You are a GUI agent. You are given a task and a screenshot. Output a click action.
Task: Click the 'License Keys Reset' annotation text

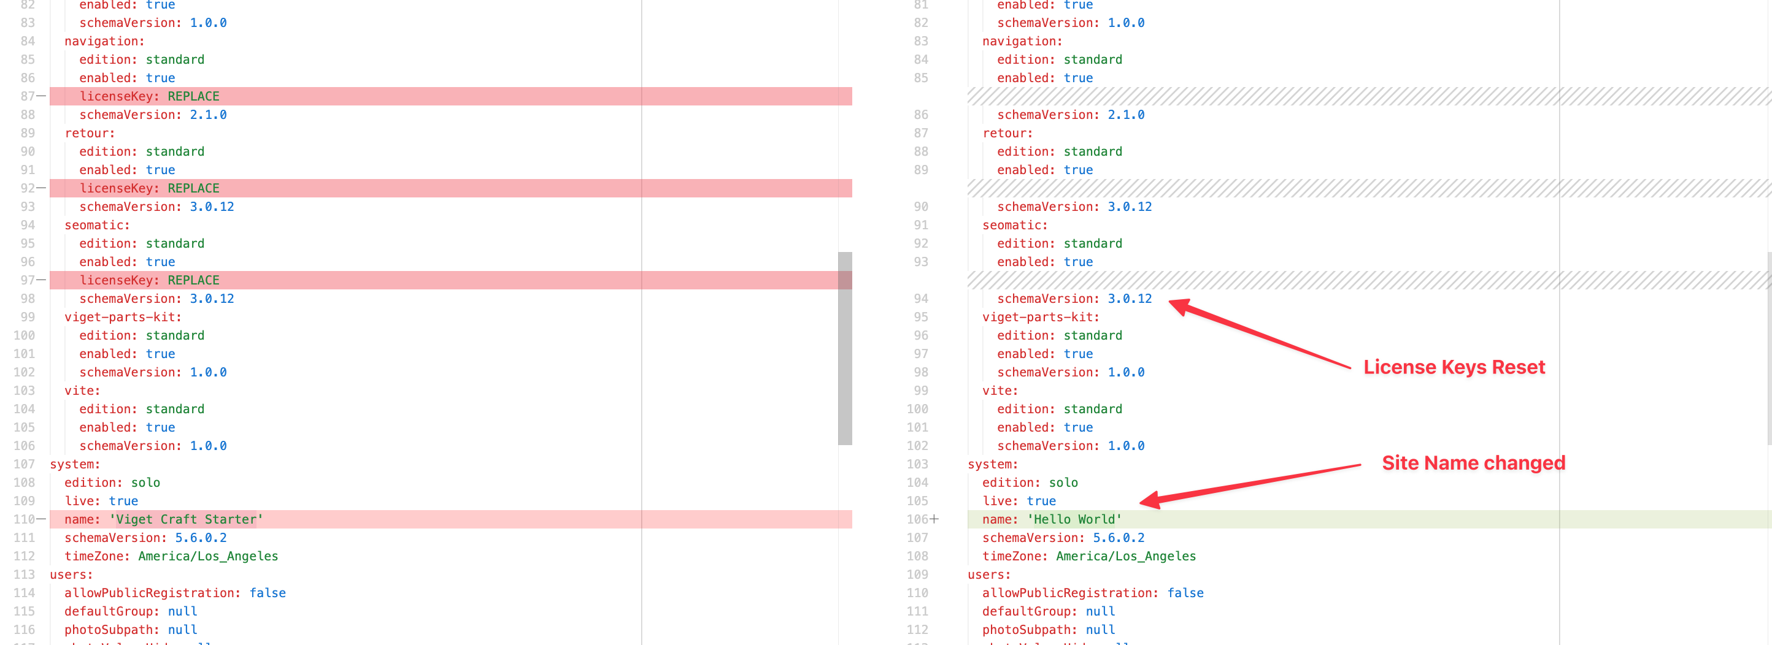1454,367
